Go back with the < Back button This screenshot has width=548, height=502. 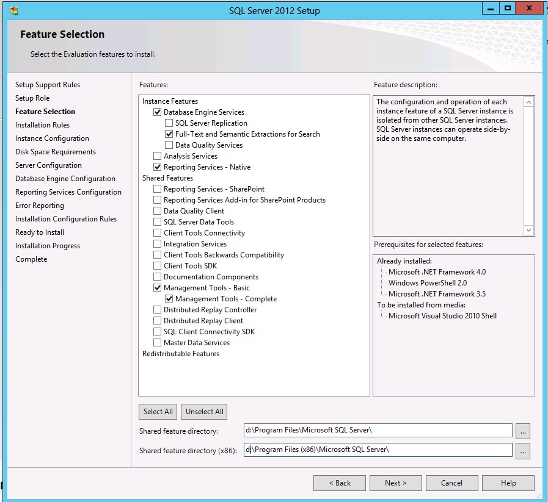click(x=340, y=483)
